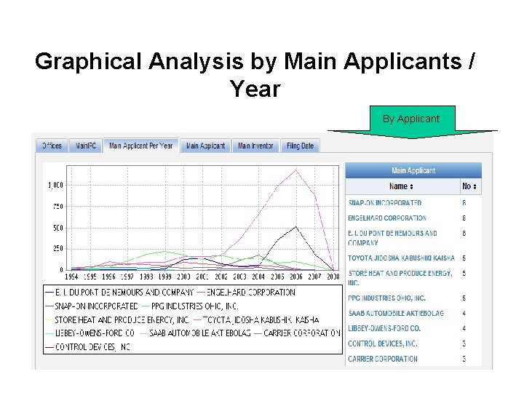Open CARRIER CORPORATION table link
The image size is (524, 393).
click(383, 359)
